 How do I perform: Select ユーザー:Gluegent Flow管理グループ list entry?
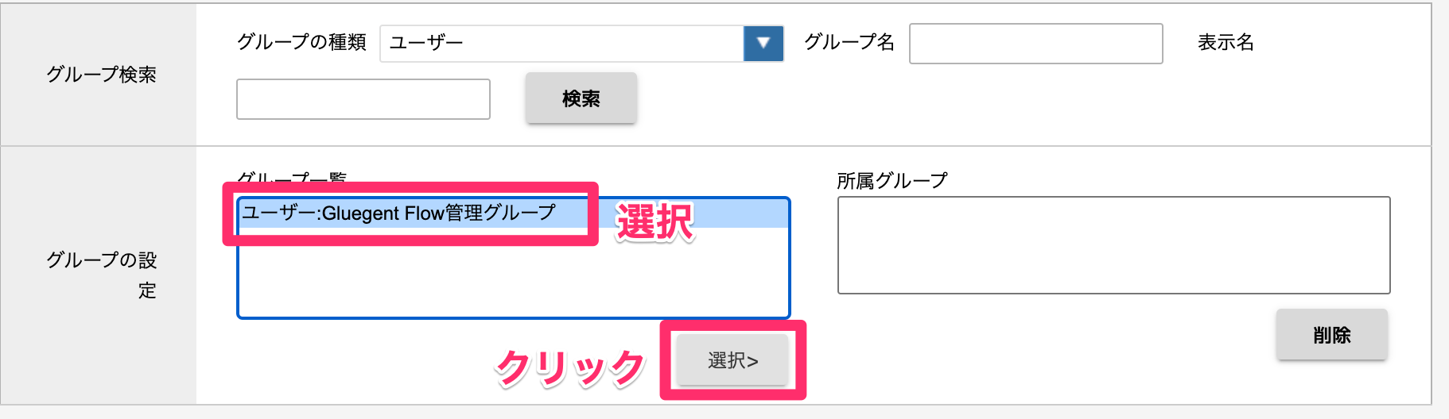point(399,213)
